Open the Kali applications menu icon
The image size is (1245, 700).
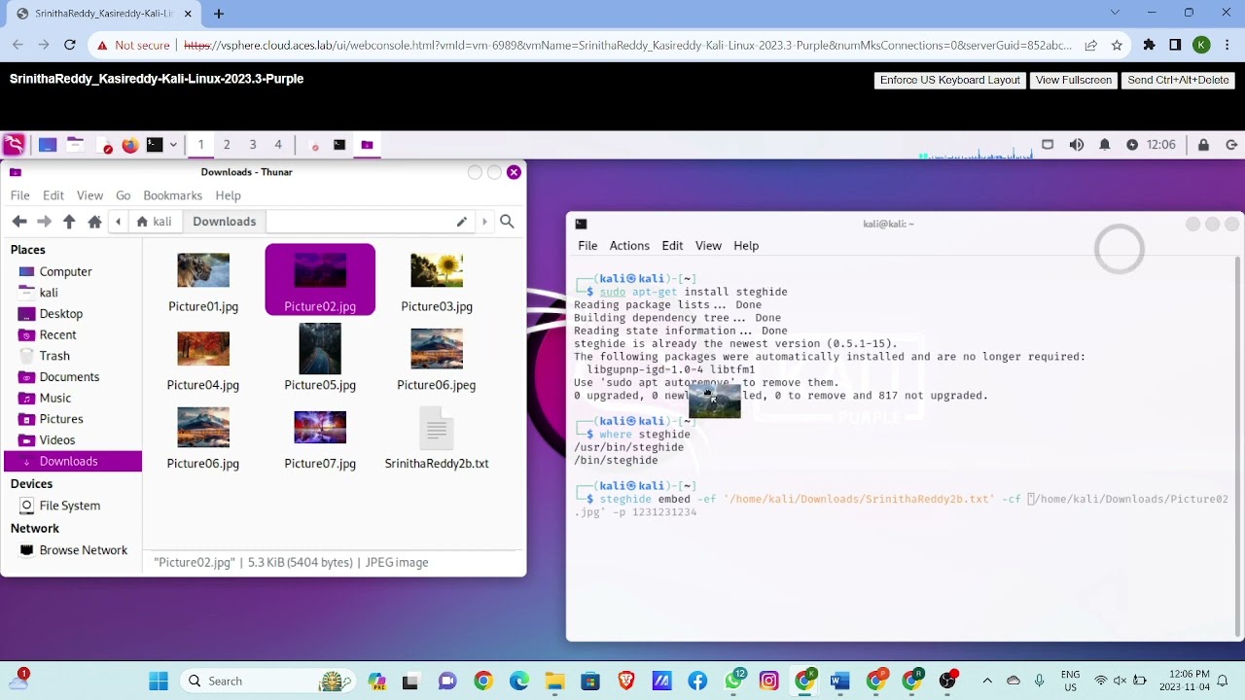pos(14,145)
